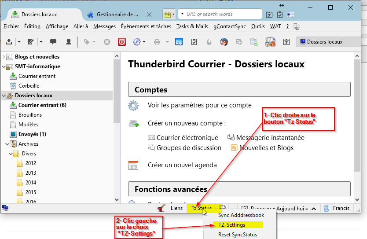Open the Calendar tab icon at top right
Viewport: 367px width, 239px height.
tap(269, 15)
